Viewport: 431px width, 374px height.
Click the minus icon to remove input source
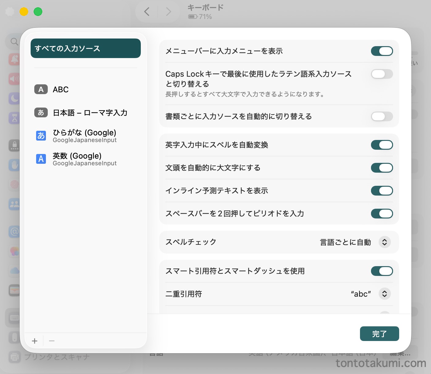click(52, 341)
